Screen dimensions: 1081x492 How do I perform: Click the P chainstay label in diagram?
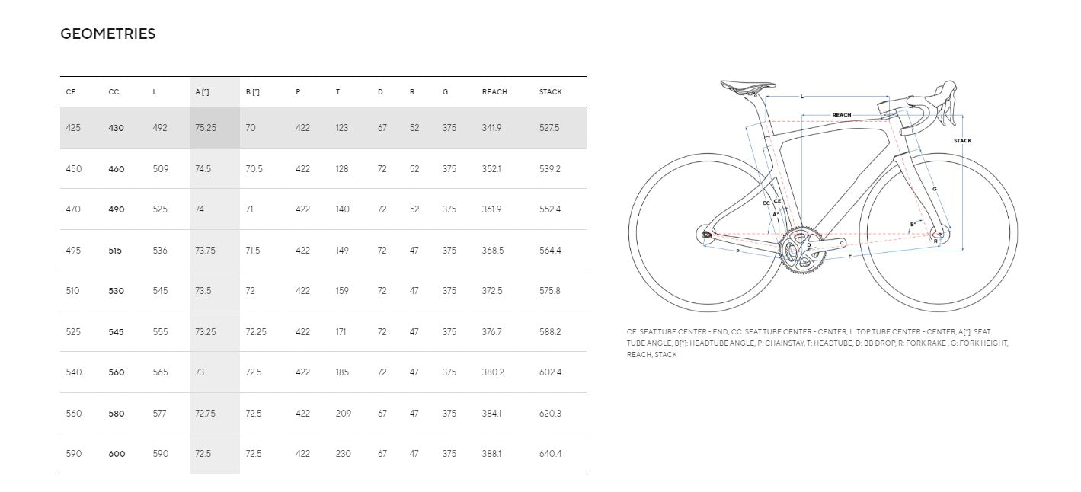tap(737, 251)
